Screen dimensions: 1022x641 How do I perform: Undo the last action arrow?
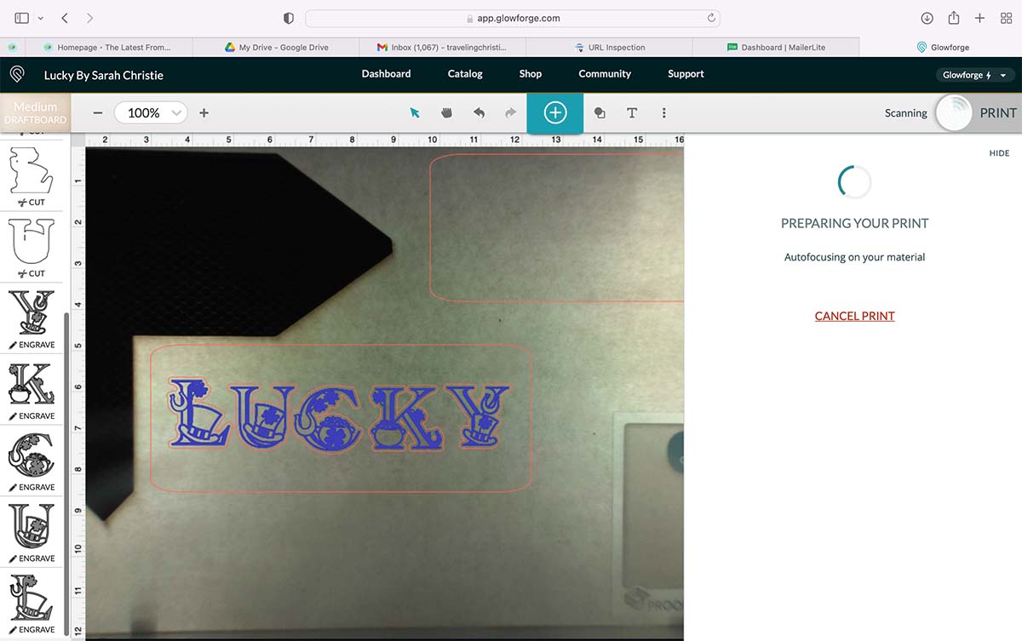click(x=479, y=113)
